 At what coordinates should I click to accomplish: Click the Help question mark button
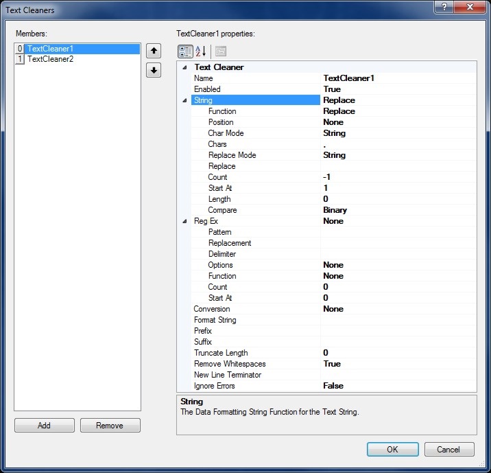pos(444,6)
